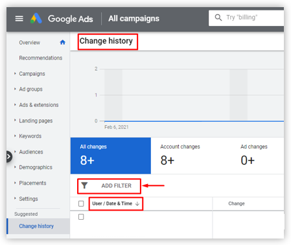Viewport: 291px width, 245px height.
Task: Click the Google Ads logo
Action: point(36,18)
